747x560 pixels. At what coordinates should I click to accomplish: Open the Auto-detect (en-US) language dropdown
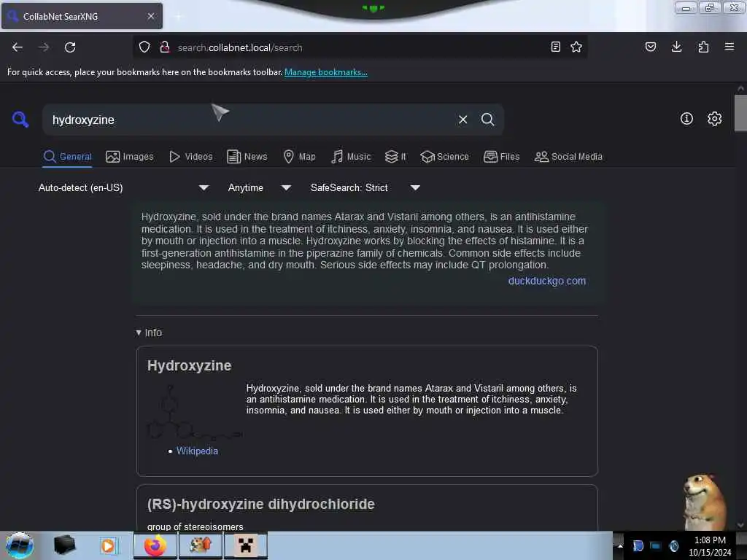click(x=123, y=187)
